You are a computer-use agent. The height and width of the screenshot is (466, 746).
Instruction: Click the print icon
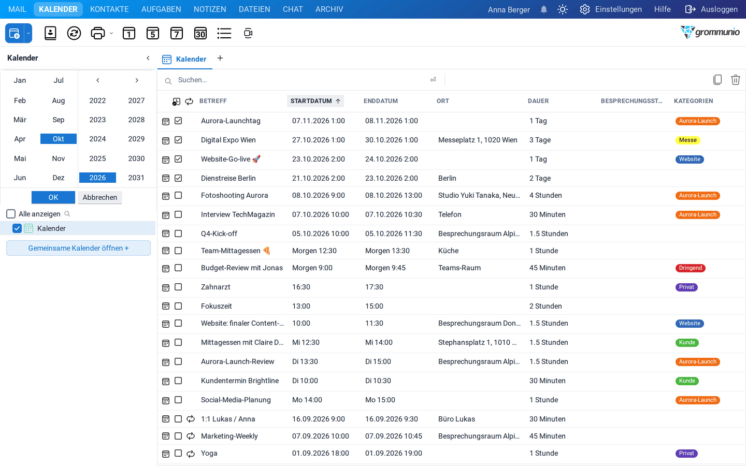tap(97, 33)
